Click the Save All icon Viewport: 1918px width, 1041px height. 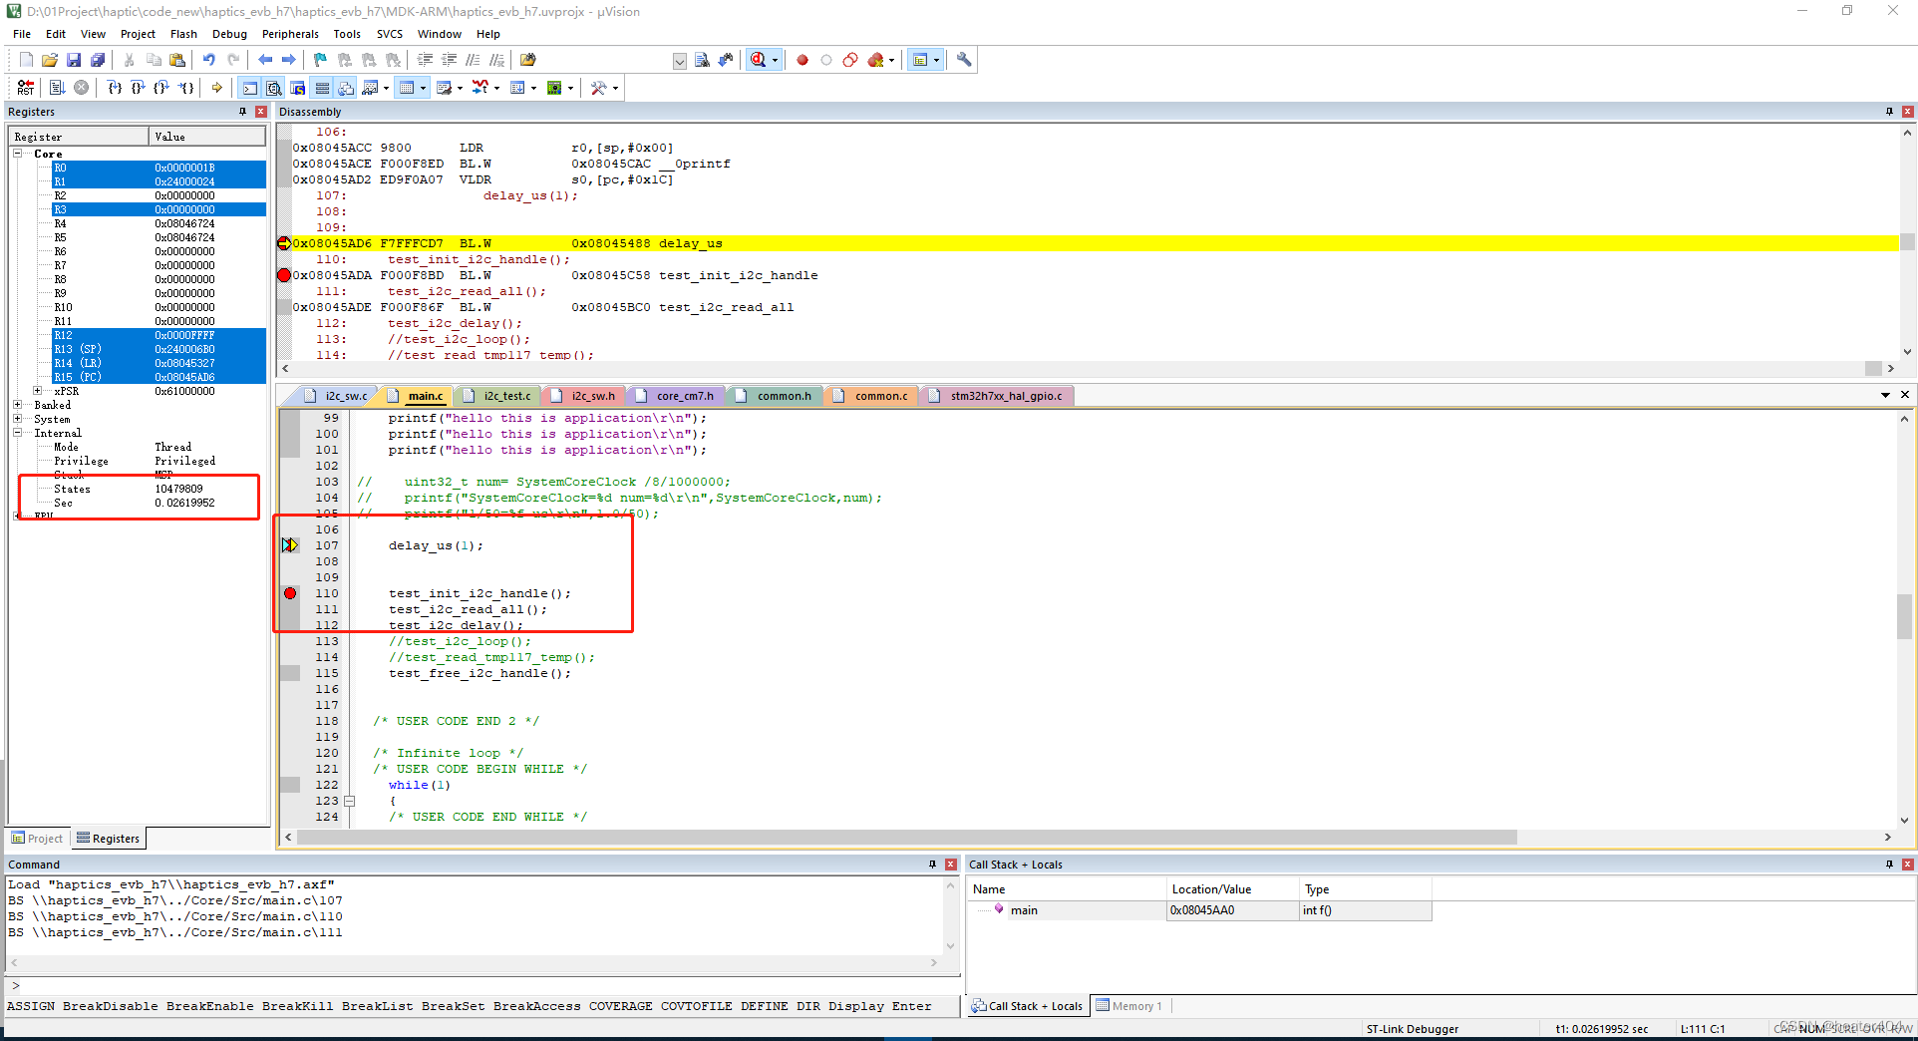98,60
